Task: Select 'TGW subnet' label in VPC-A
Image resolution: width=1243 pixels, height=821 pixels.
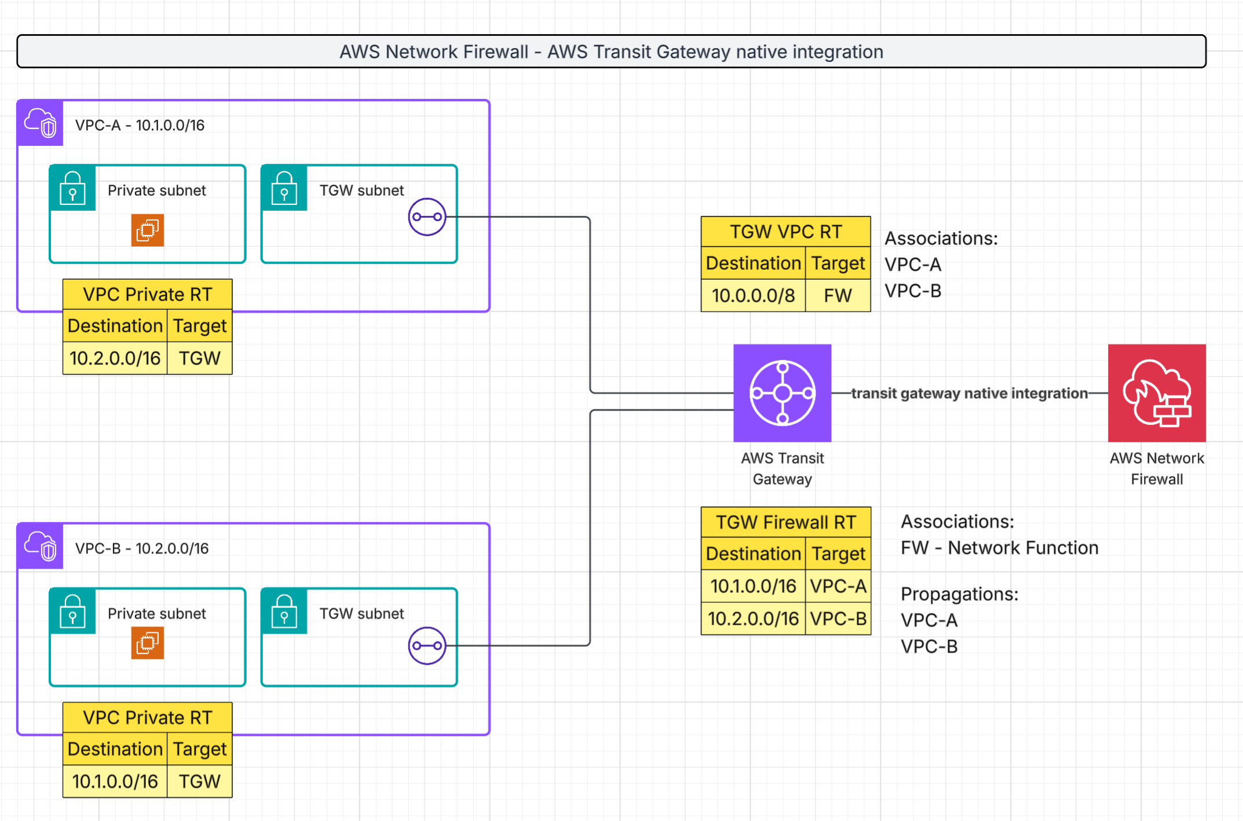Action: click(361, 190)
